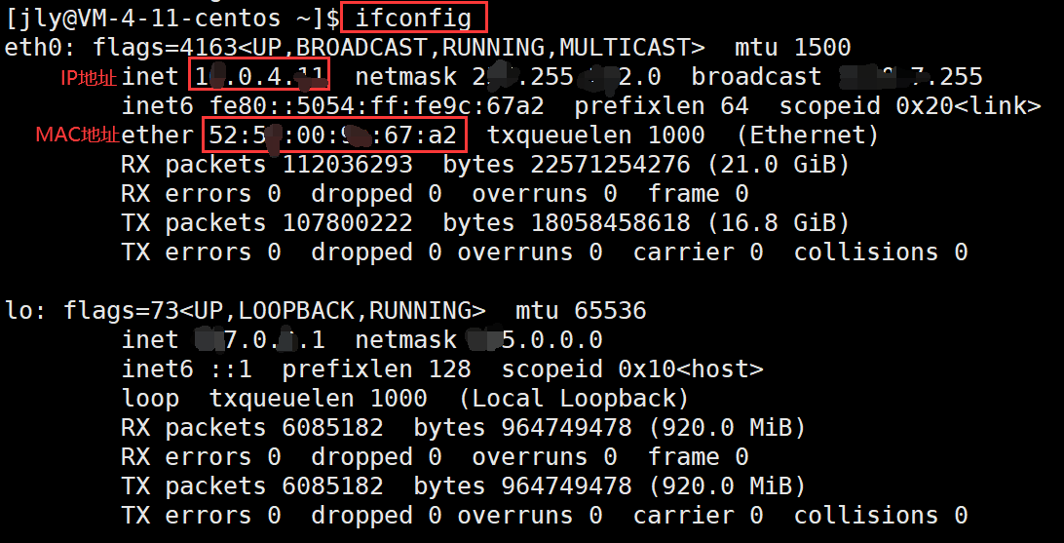Click the mtu 1500 value

point(792,48)
